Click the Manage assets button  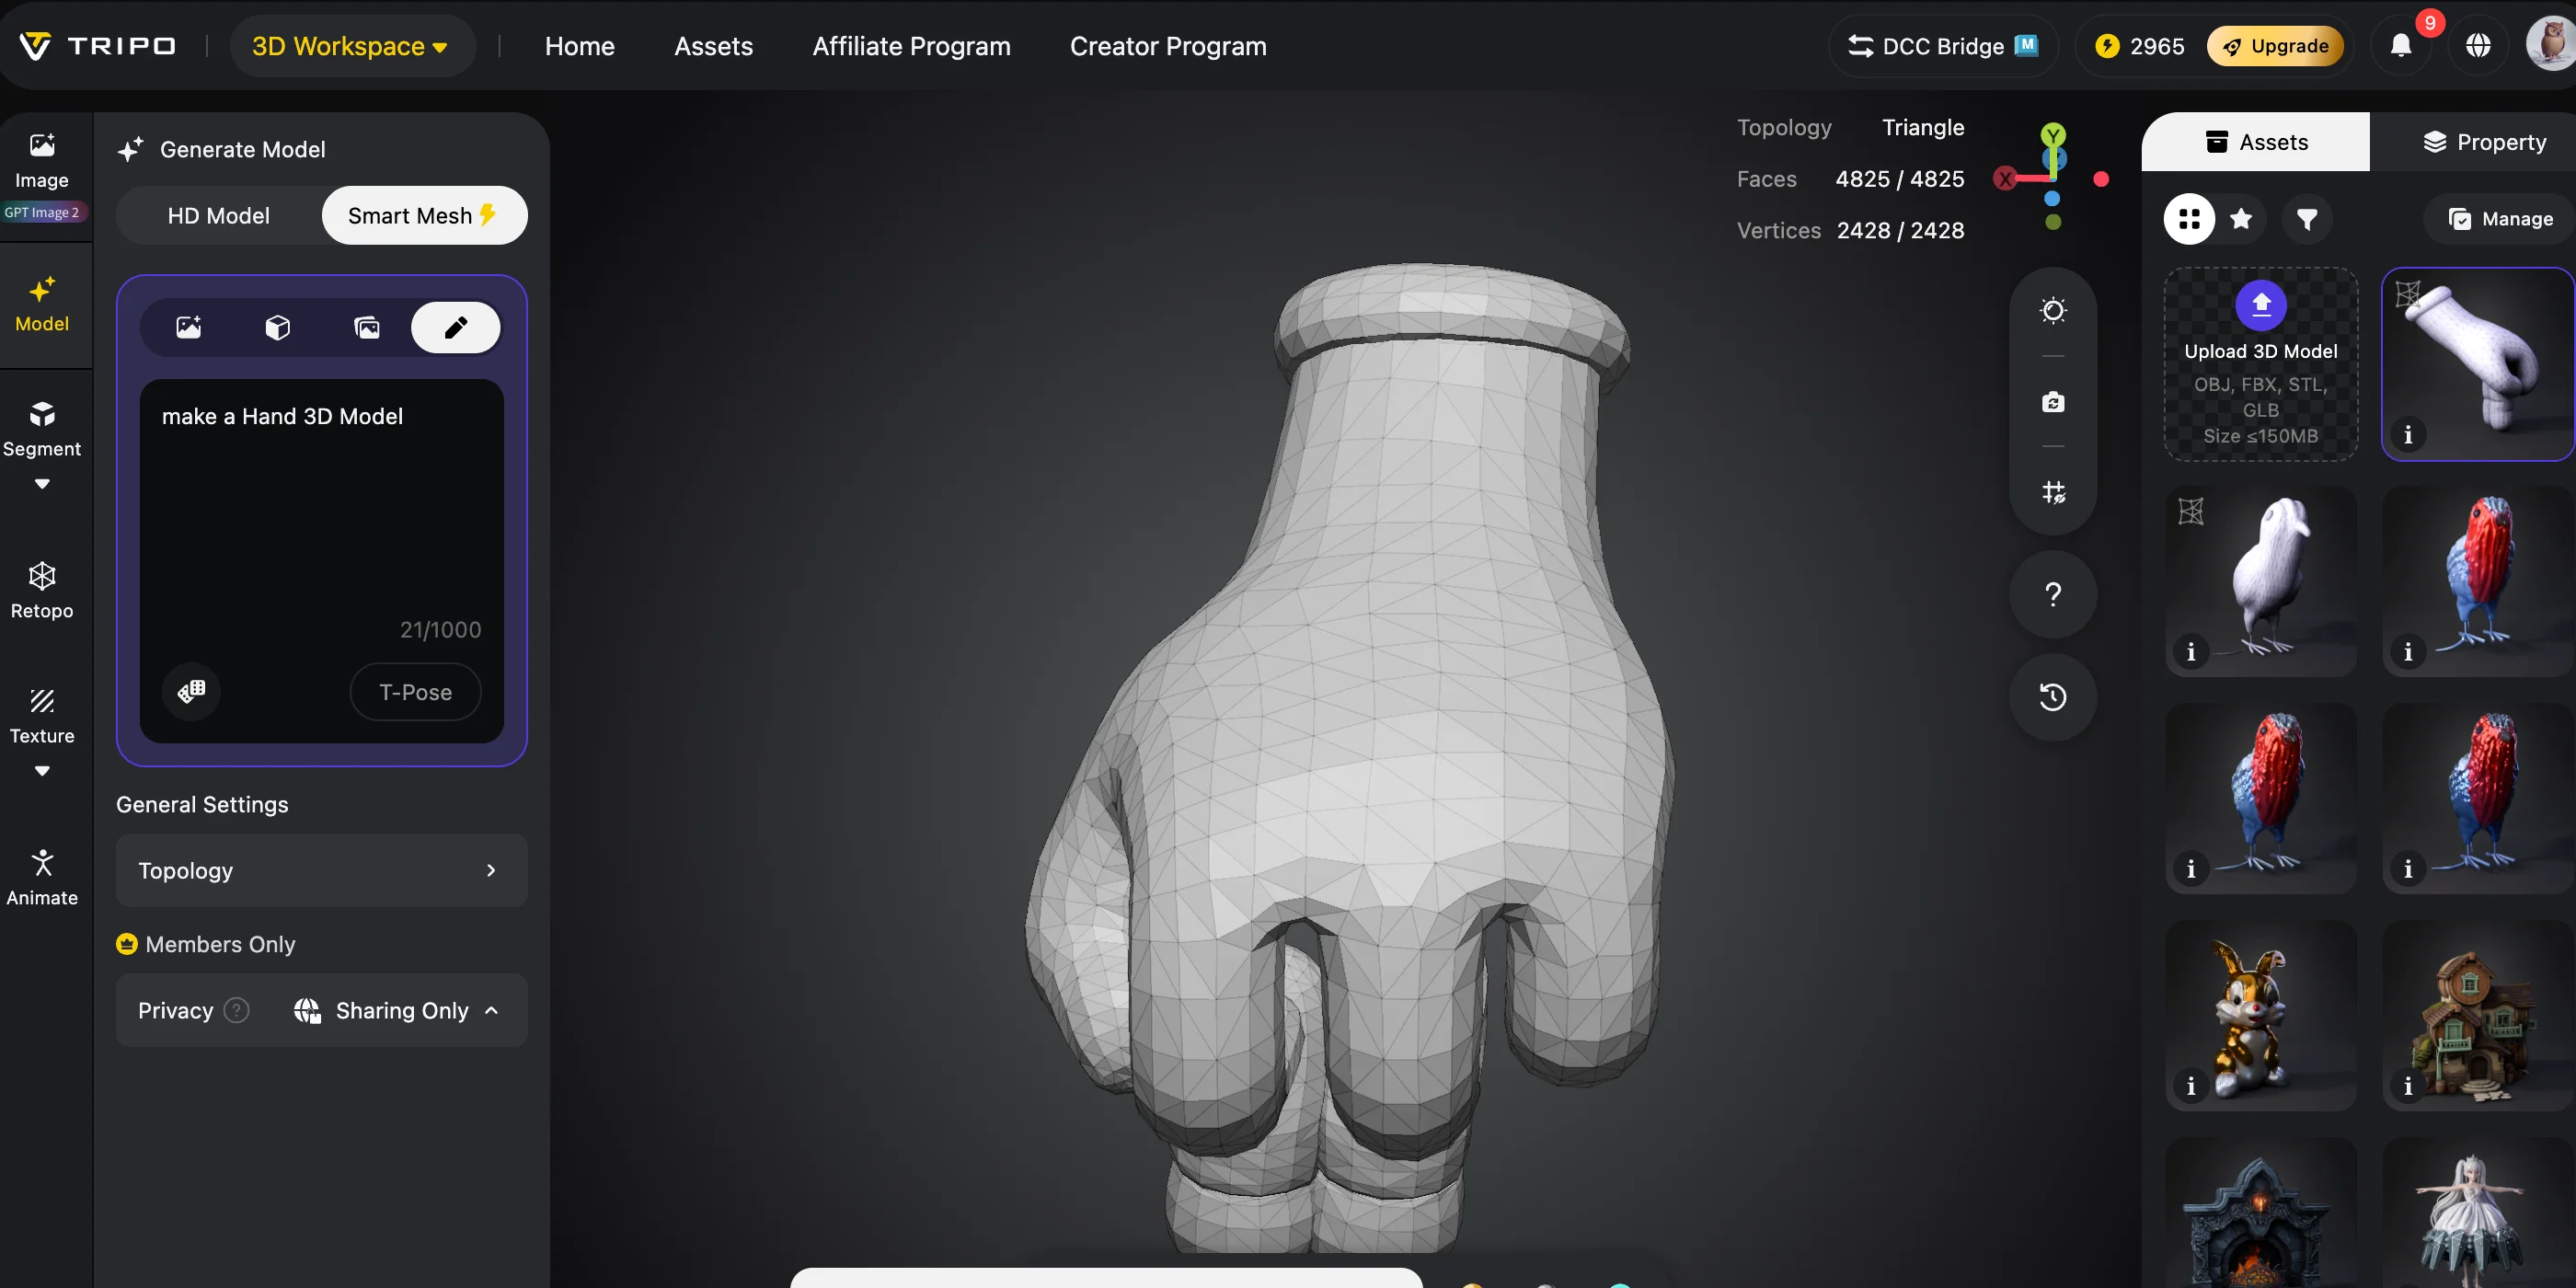(x=2500, y=219)
